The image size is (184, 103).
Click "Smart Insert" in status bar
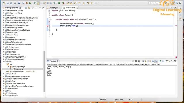click(x=120, y=99)
